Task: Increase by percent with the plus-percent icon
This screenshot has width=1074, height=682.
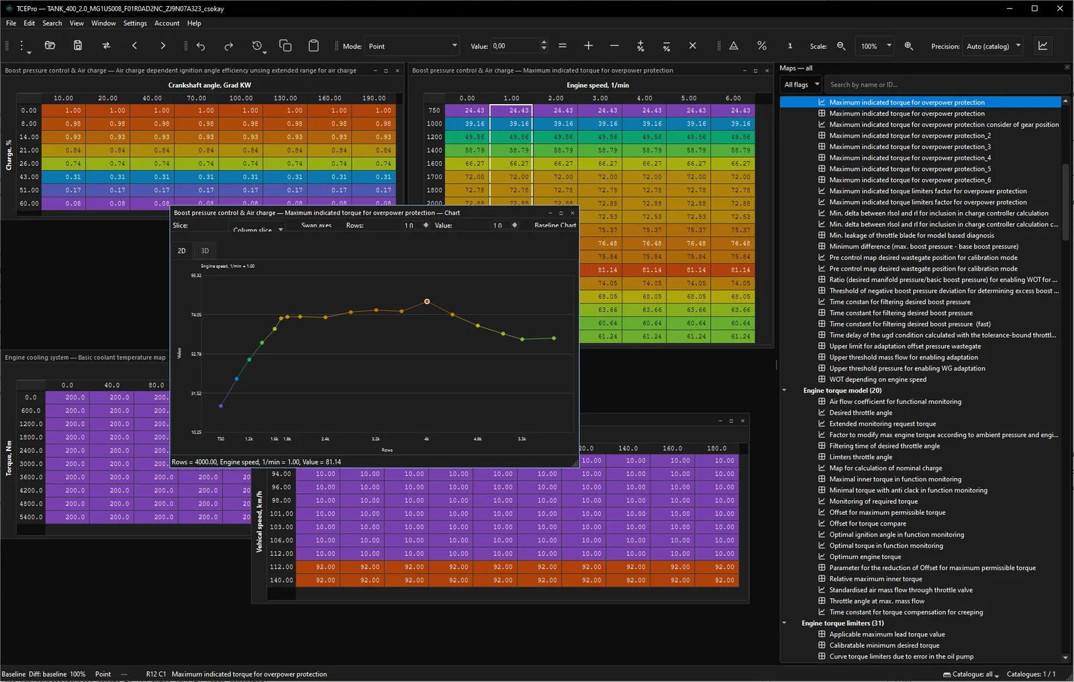Action: pyautogui.click(x=640, y=46)
